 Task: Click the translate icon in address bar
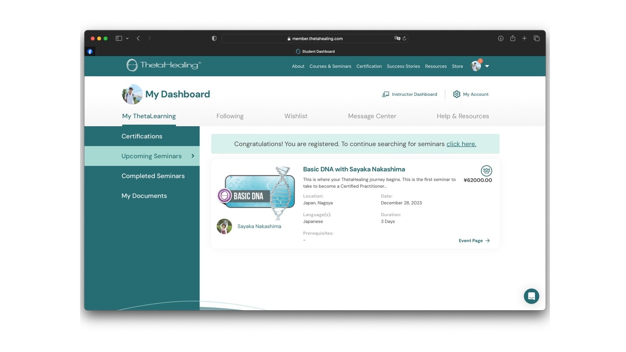(397, 38)
